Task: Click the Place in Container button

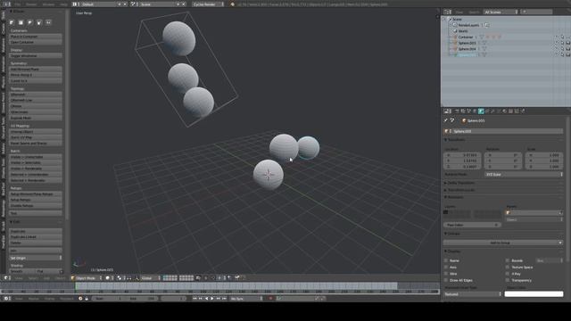Action: point(36,37)
